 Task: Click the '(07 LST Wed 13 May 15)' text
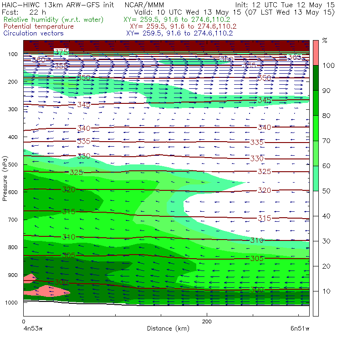[x=290, y=12]
